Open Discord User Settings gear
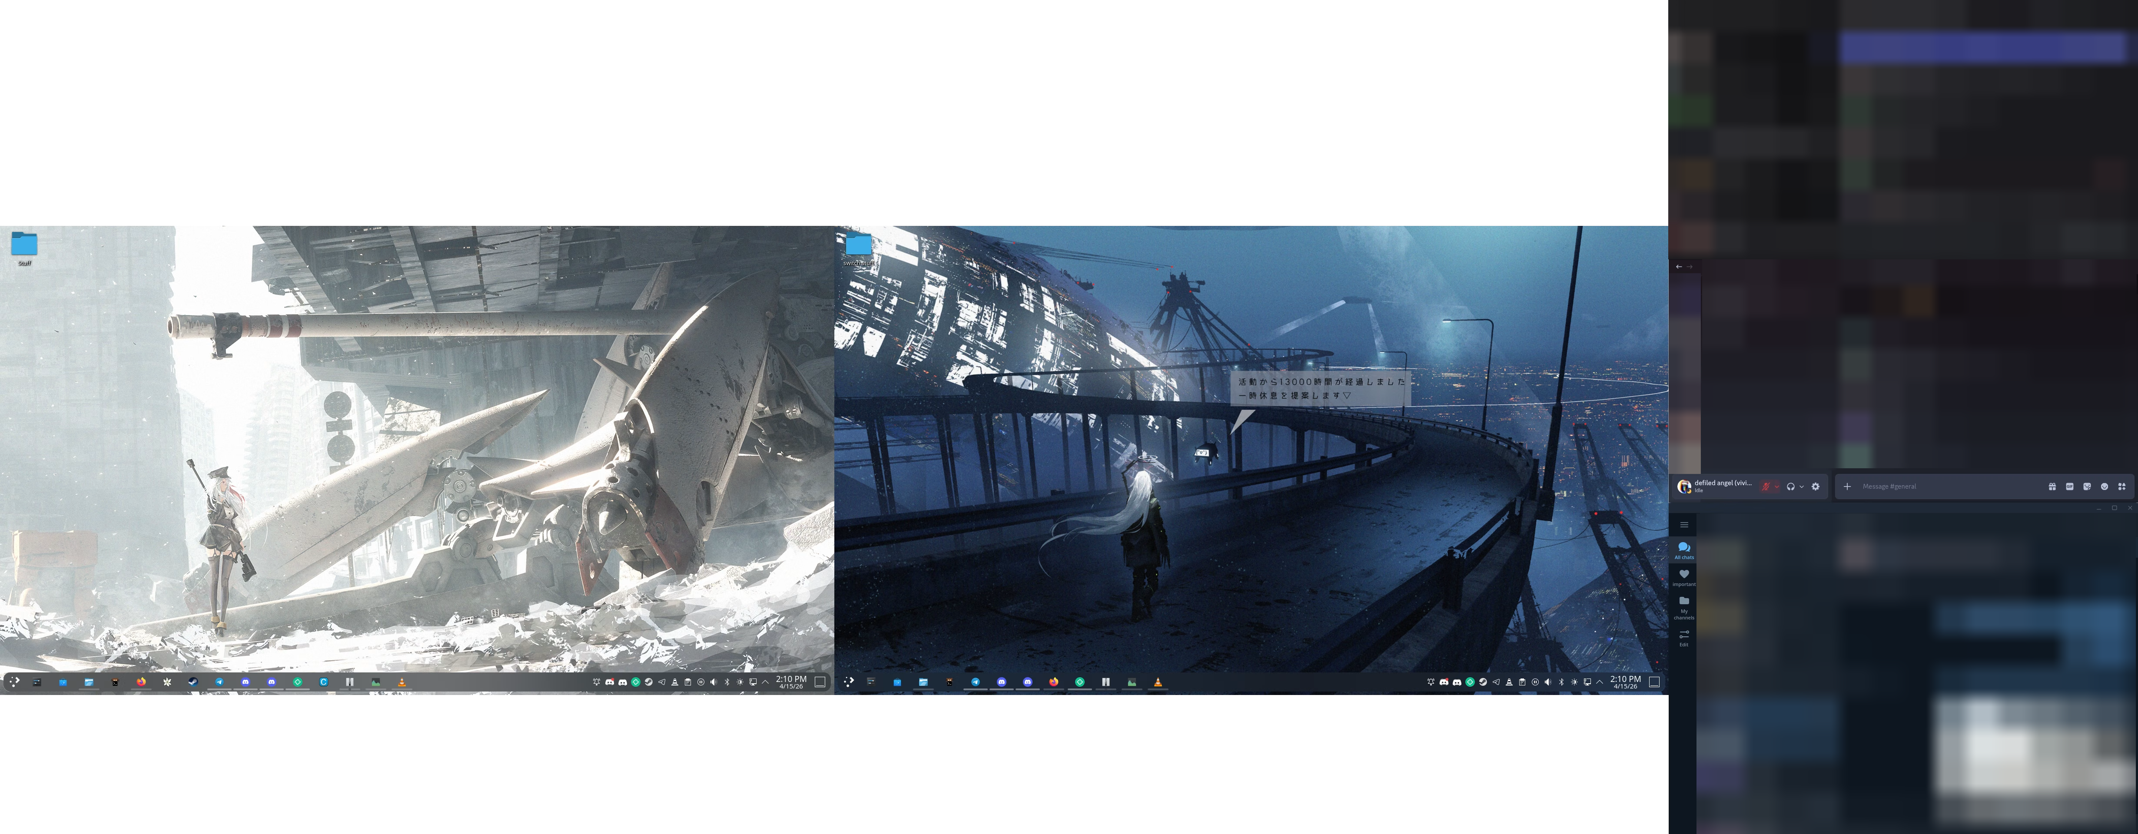2138x834 pixels. click(x=1815, y=486)
